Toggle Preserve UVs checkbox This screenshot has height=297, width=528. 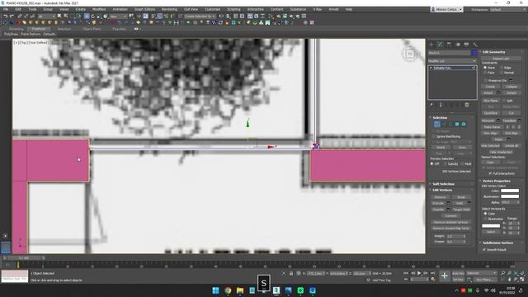485,81
